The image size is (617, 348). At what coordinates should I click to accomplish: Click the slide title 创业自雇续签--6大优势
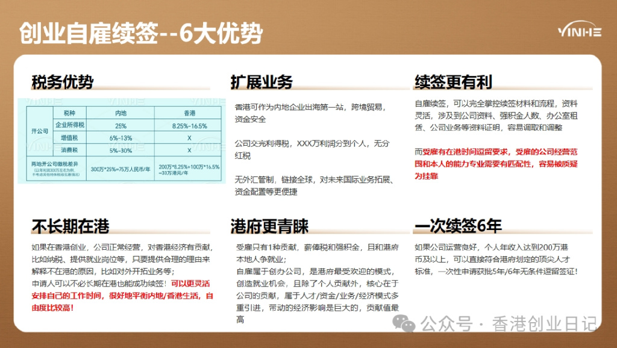coord(141,33)
